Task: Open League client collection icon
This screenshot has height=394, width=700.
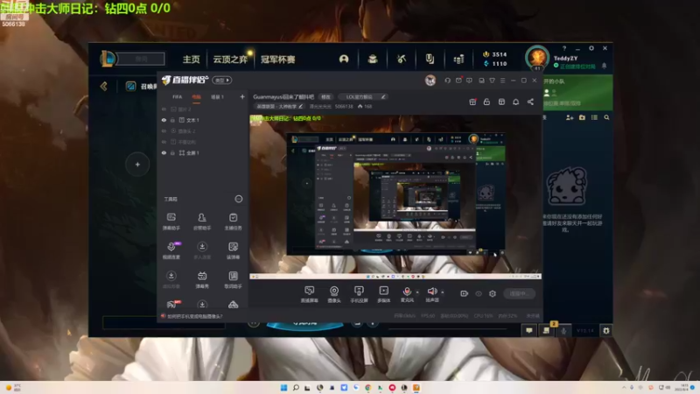Action: pyautogui.click(x=373, y=59)
